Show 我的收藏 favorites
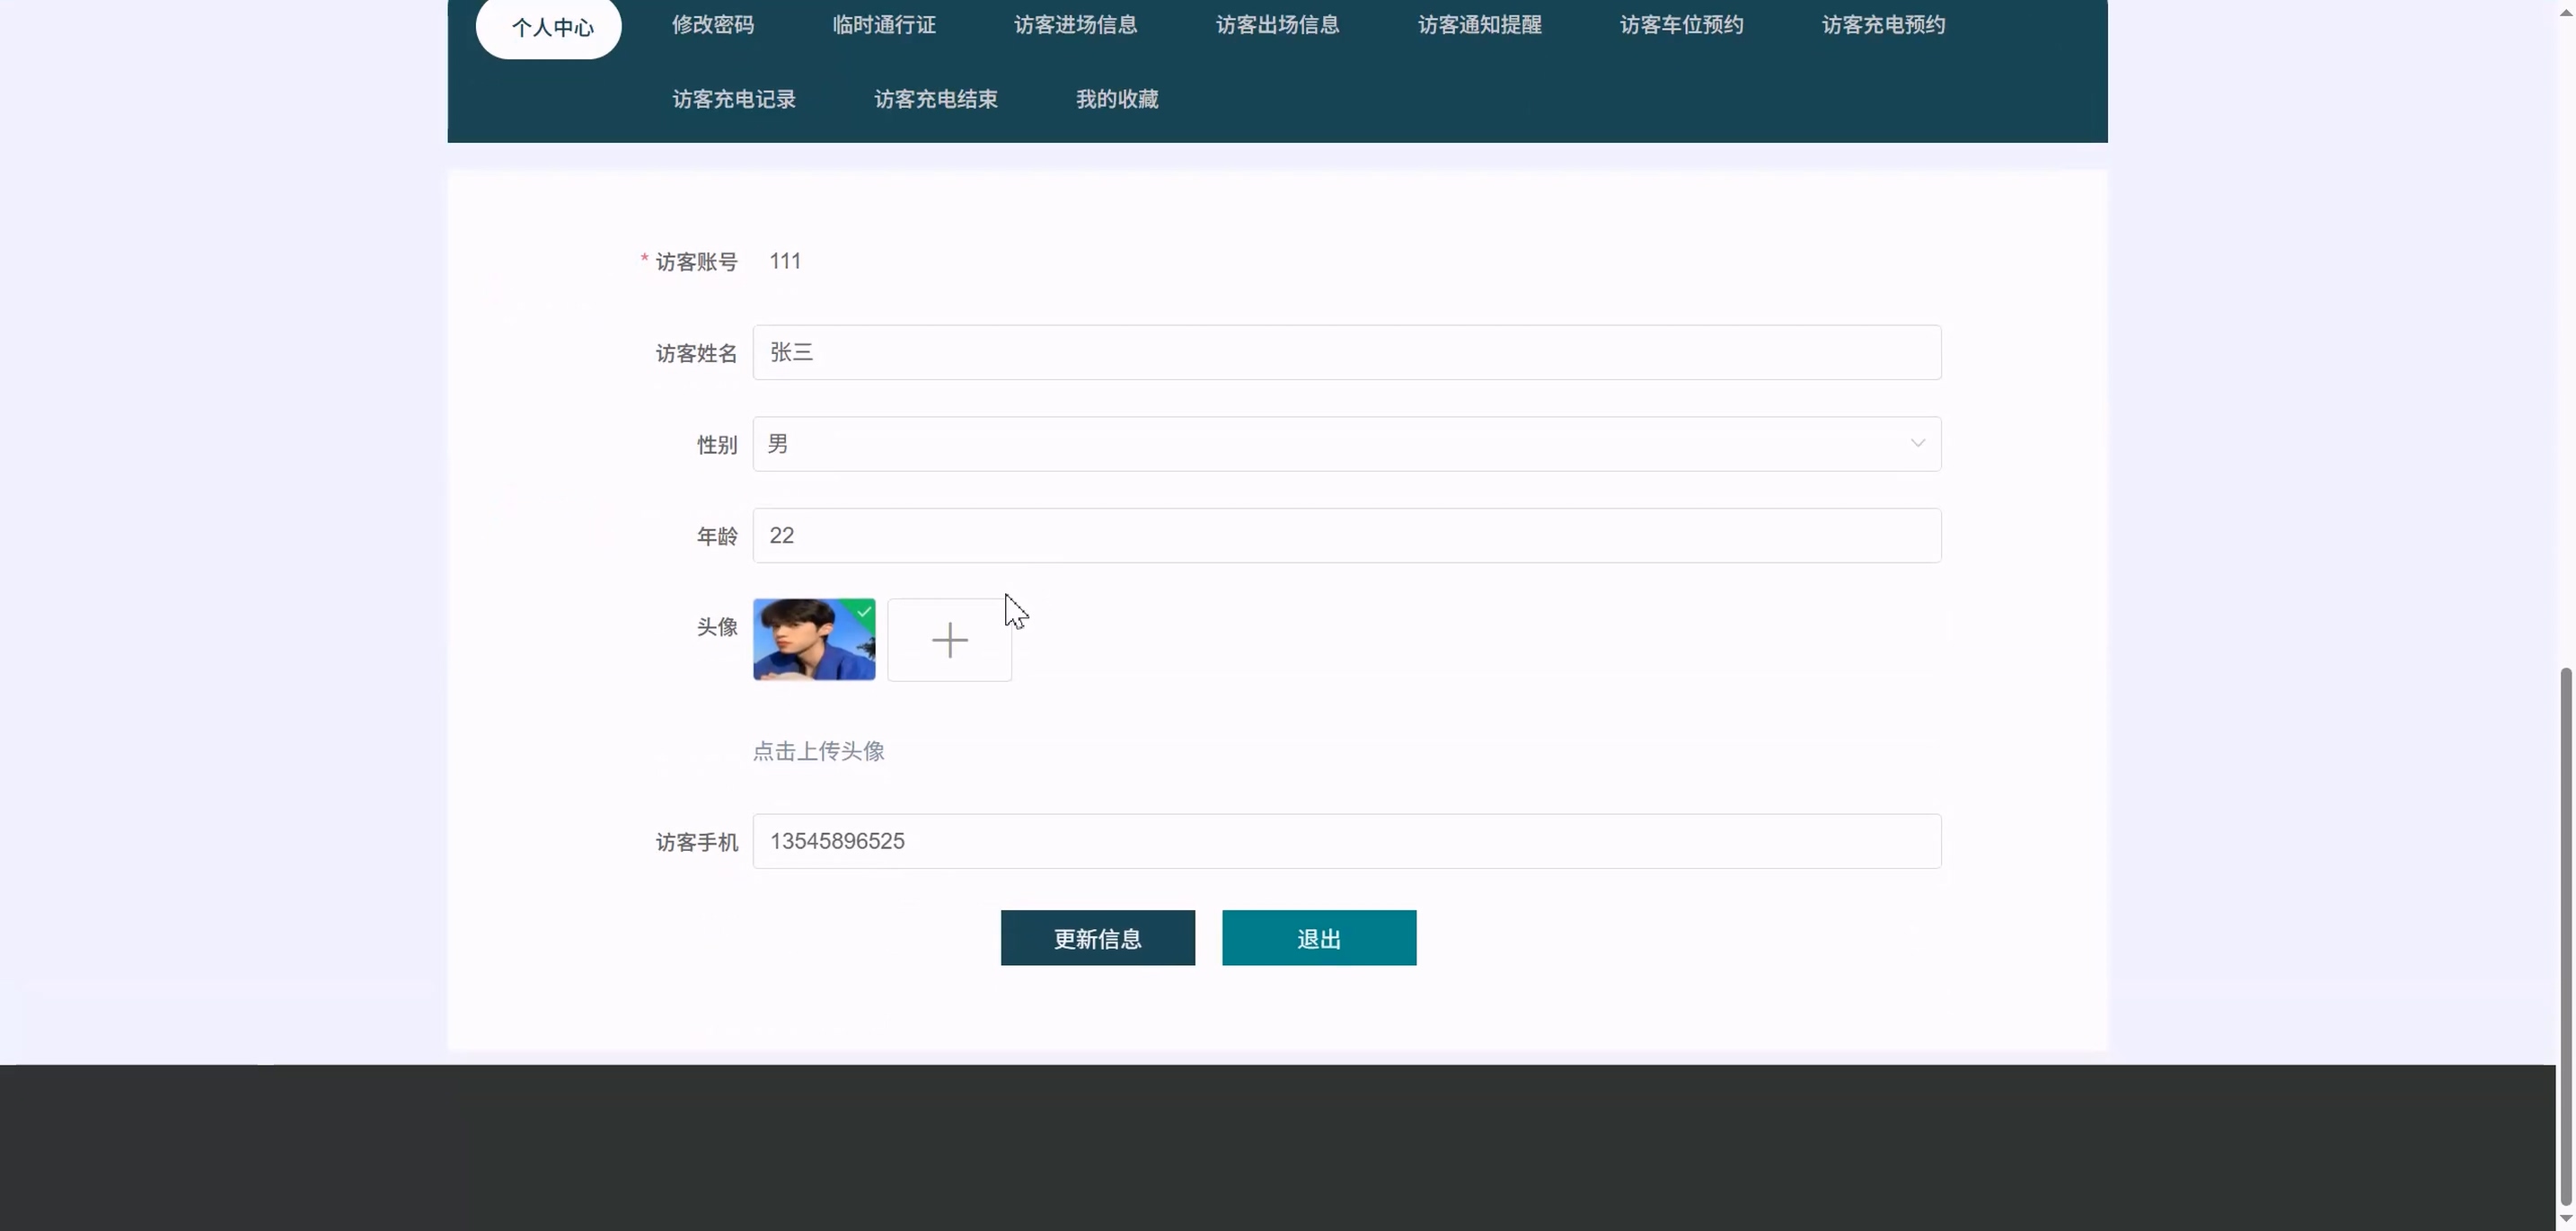This screenshot has width=2576, height=1231. point(1117,99)
